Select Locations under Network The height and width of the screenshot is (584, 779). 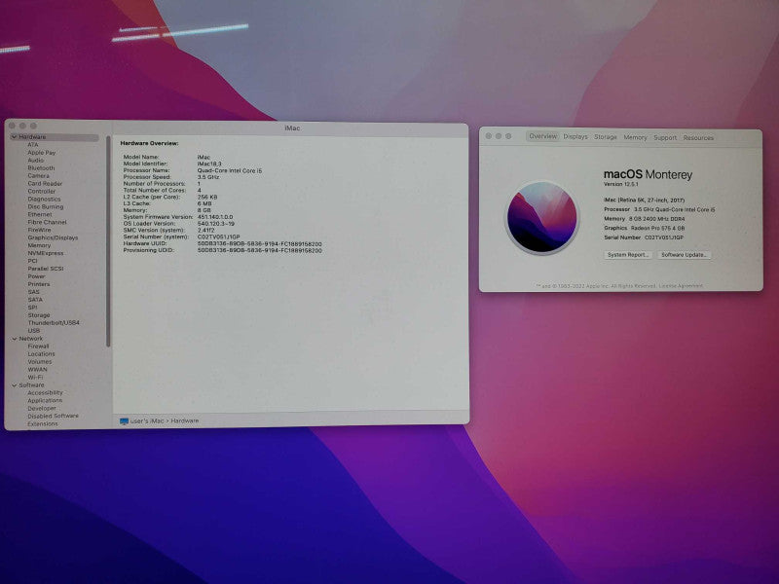point(41,354)
